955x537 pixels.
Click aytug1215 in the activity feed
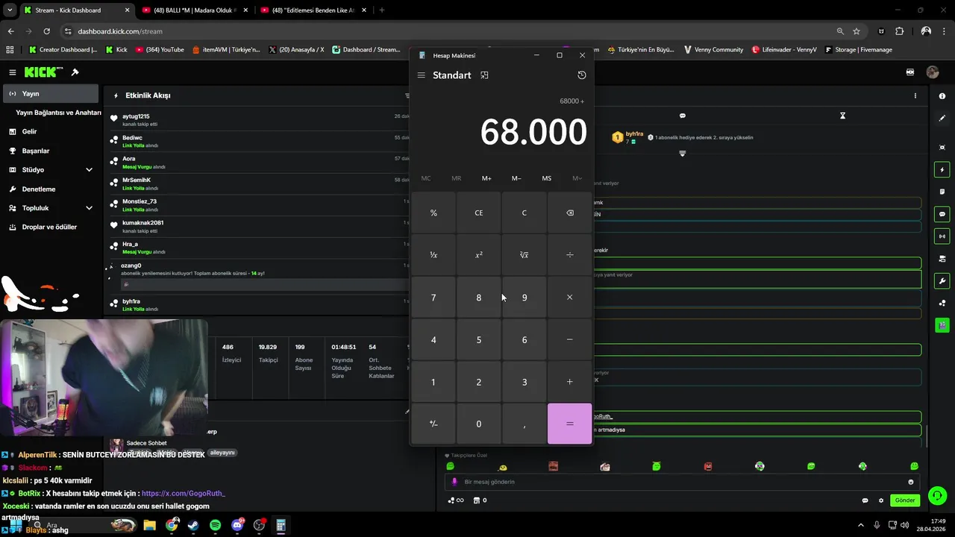click(136, 116)
